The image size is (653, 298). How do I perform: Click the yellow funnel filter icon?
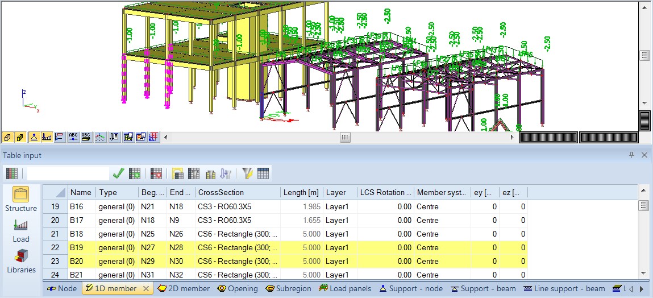pyautogui.click(x=247, y=173)
